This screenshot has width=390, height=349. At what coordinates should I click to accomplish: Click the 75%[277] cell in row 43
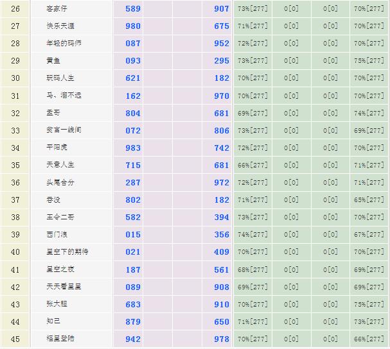pos(369,304)
